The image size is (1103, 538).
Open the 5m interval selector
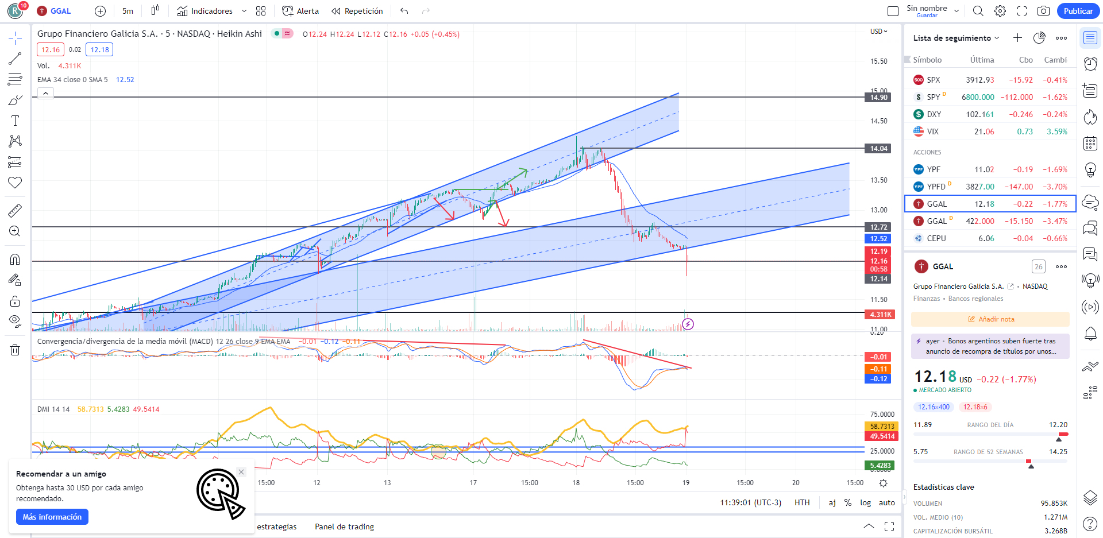pyautogui.click(x=128, y=11)
